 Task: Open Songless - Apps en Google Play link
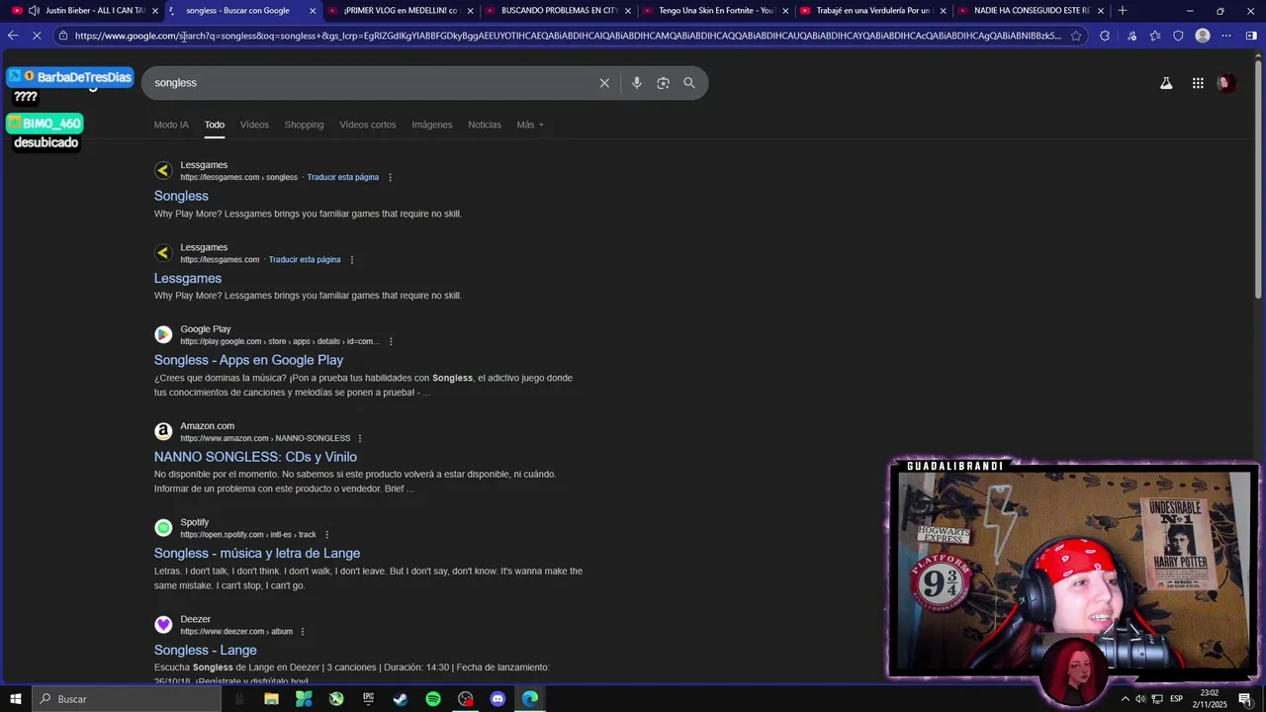[248, 360]
